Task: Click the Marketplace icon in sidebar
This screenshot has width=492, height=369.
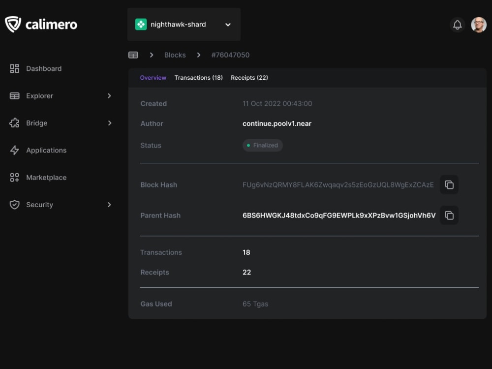Action: 14,177
